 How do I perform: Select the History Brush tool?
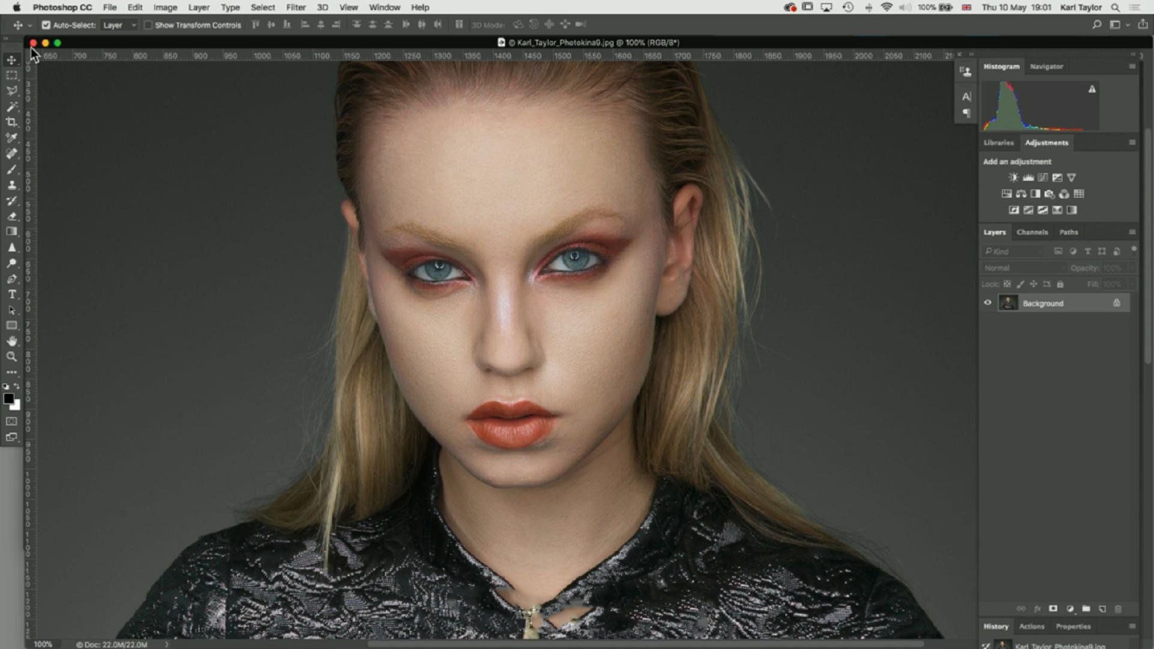pos(11,200)
